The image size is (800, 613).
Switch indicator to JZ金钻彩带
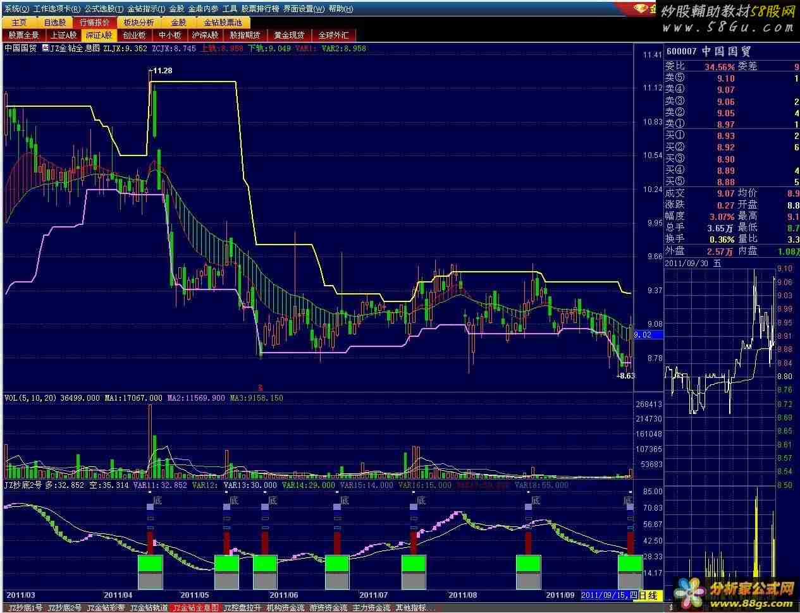click(106, 608)
